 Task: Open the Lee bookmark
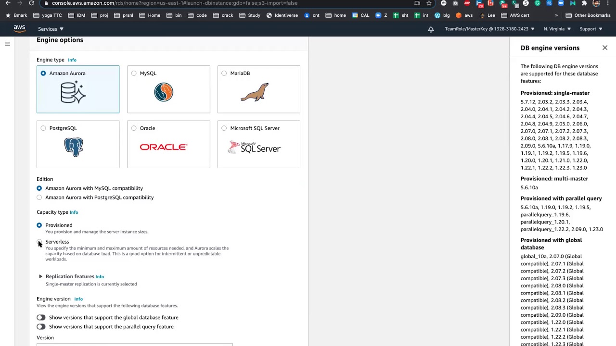pyautogui.click(x=487, y=15)
